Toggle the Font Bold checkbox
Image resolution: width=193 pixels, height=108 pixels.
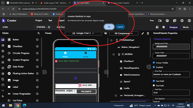tap(154, 81)
